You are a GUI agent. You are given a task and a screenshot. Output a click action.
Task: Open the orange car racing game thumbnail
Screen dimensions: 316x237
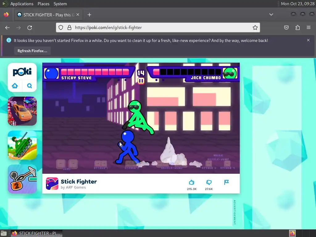tap(22, 111)
